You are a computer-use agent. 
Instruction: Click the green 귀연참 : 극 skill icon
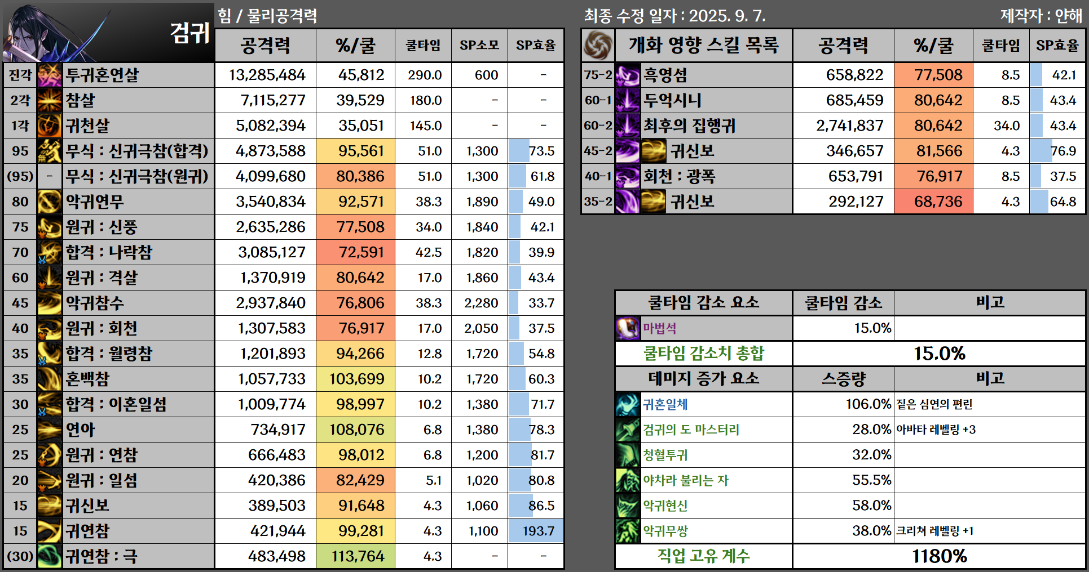pyautogui.click(x=50, y=556)
